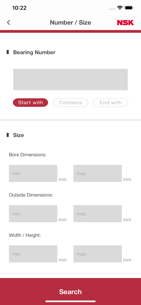Image resolution: width=141 pixels, height=305 pixels.
Task: Focus the Bore Dimensions max field
Action: 97,173
